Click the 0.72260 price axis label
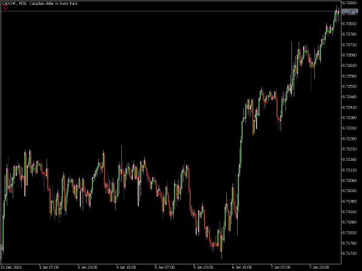This screenshot has width=362, height=271. pyautogui.click(x=349, y=139)
